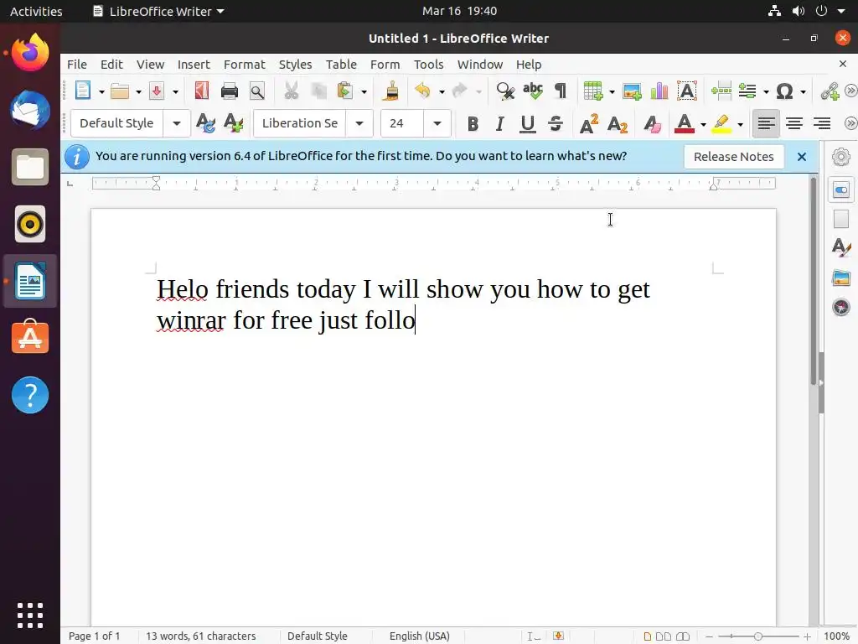858x644 pixels.
Task: Click the New document icon
Action: [83, 91]
